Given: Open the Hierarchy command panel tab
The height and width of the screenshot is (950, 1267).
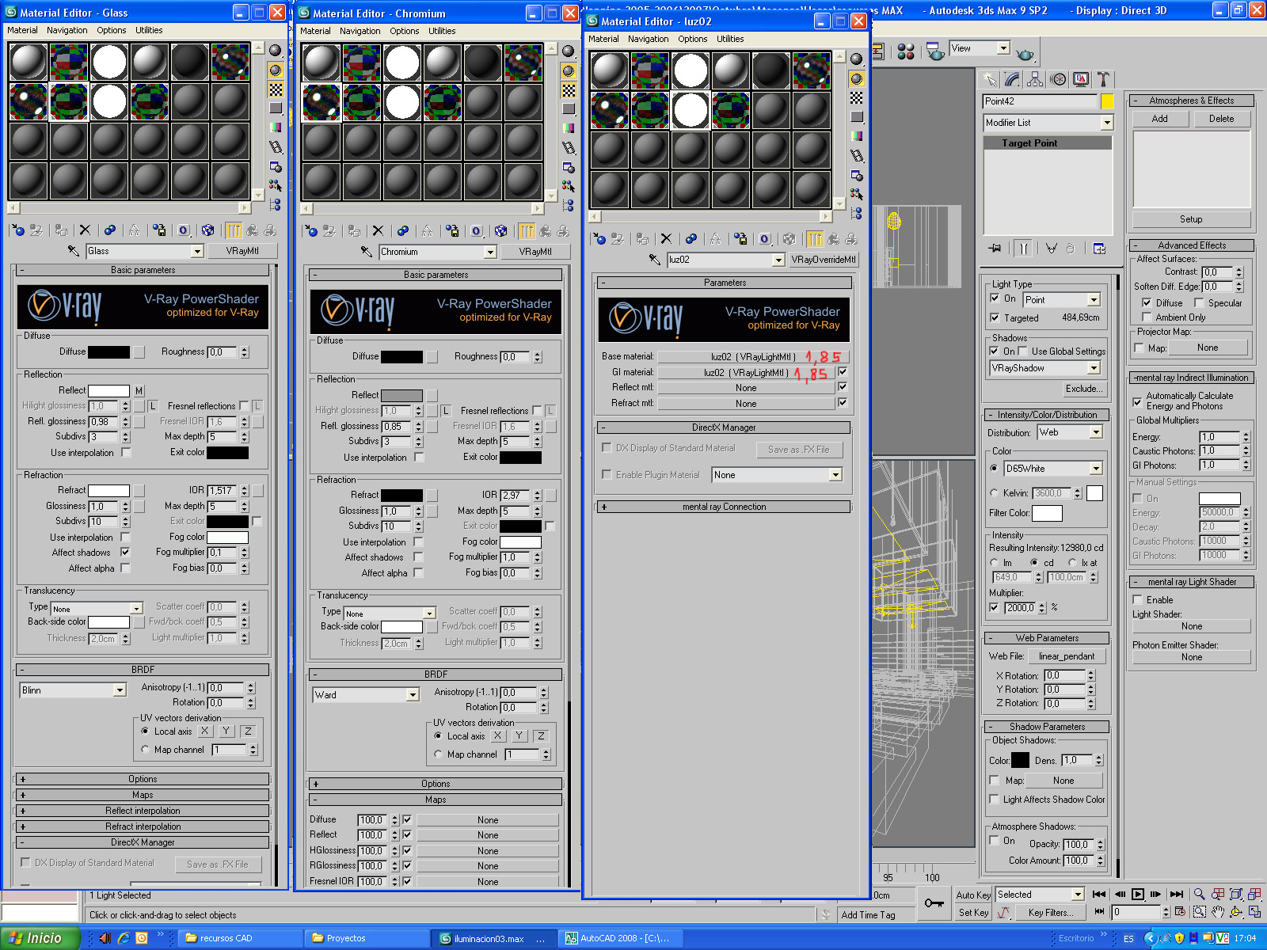Looking at the screenshot, I should click(x=1035, y=79).
